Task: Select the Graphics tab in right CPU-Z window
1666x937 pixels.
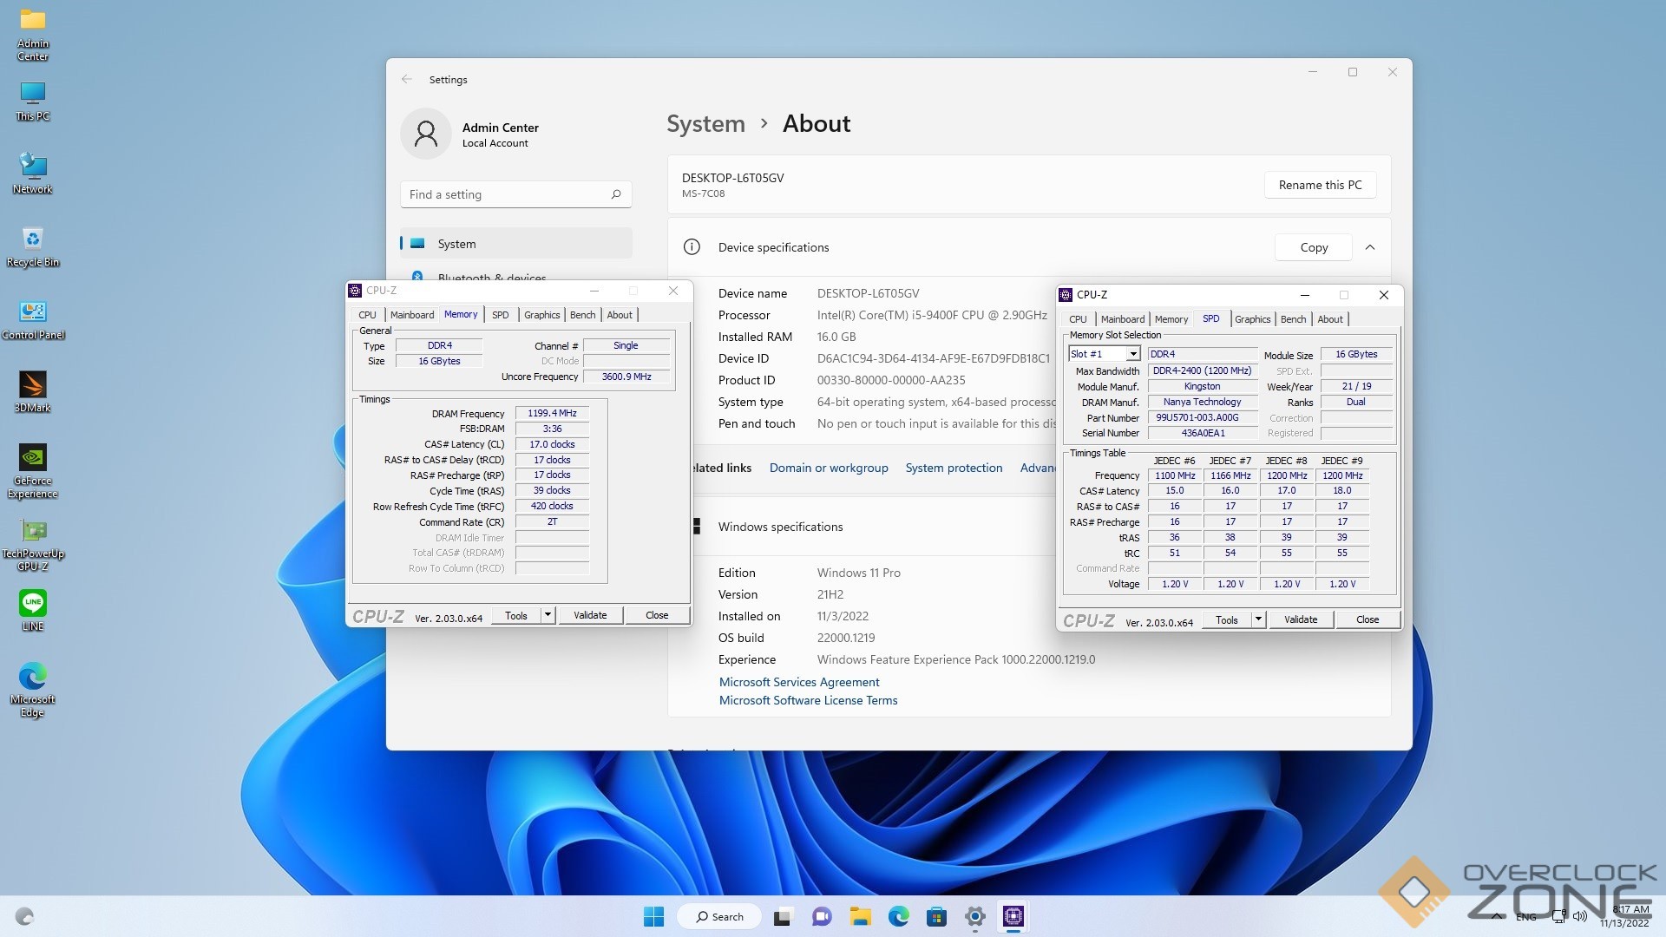Action: [1252, 319]
